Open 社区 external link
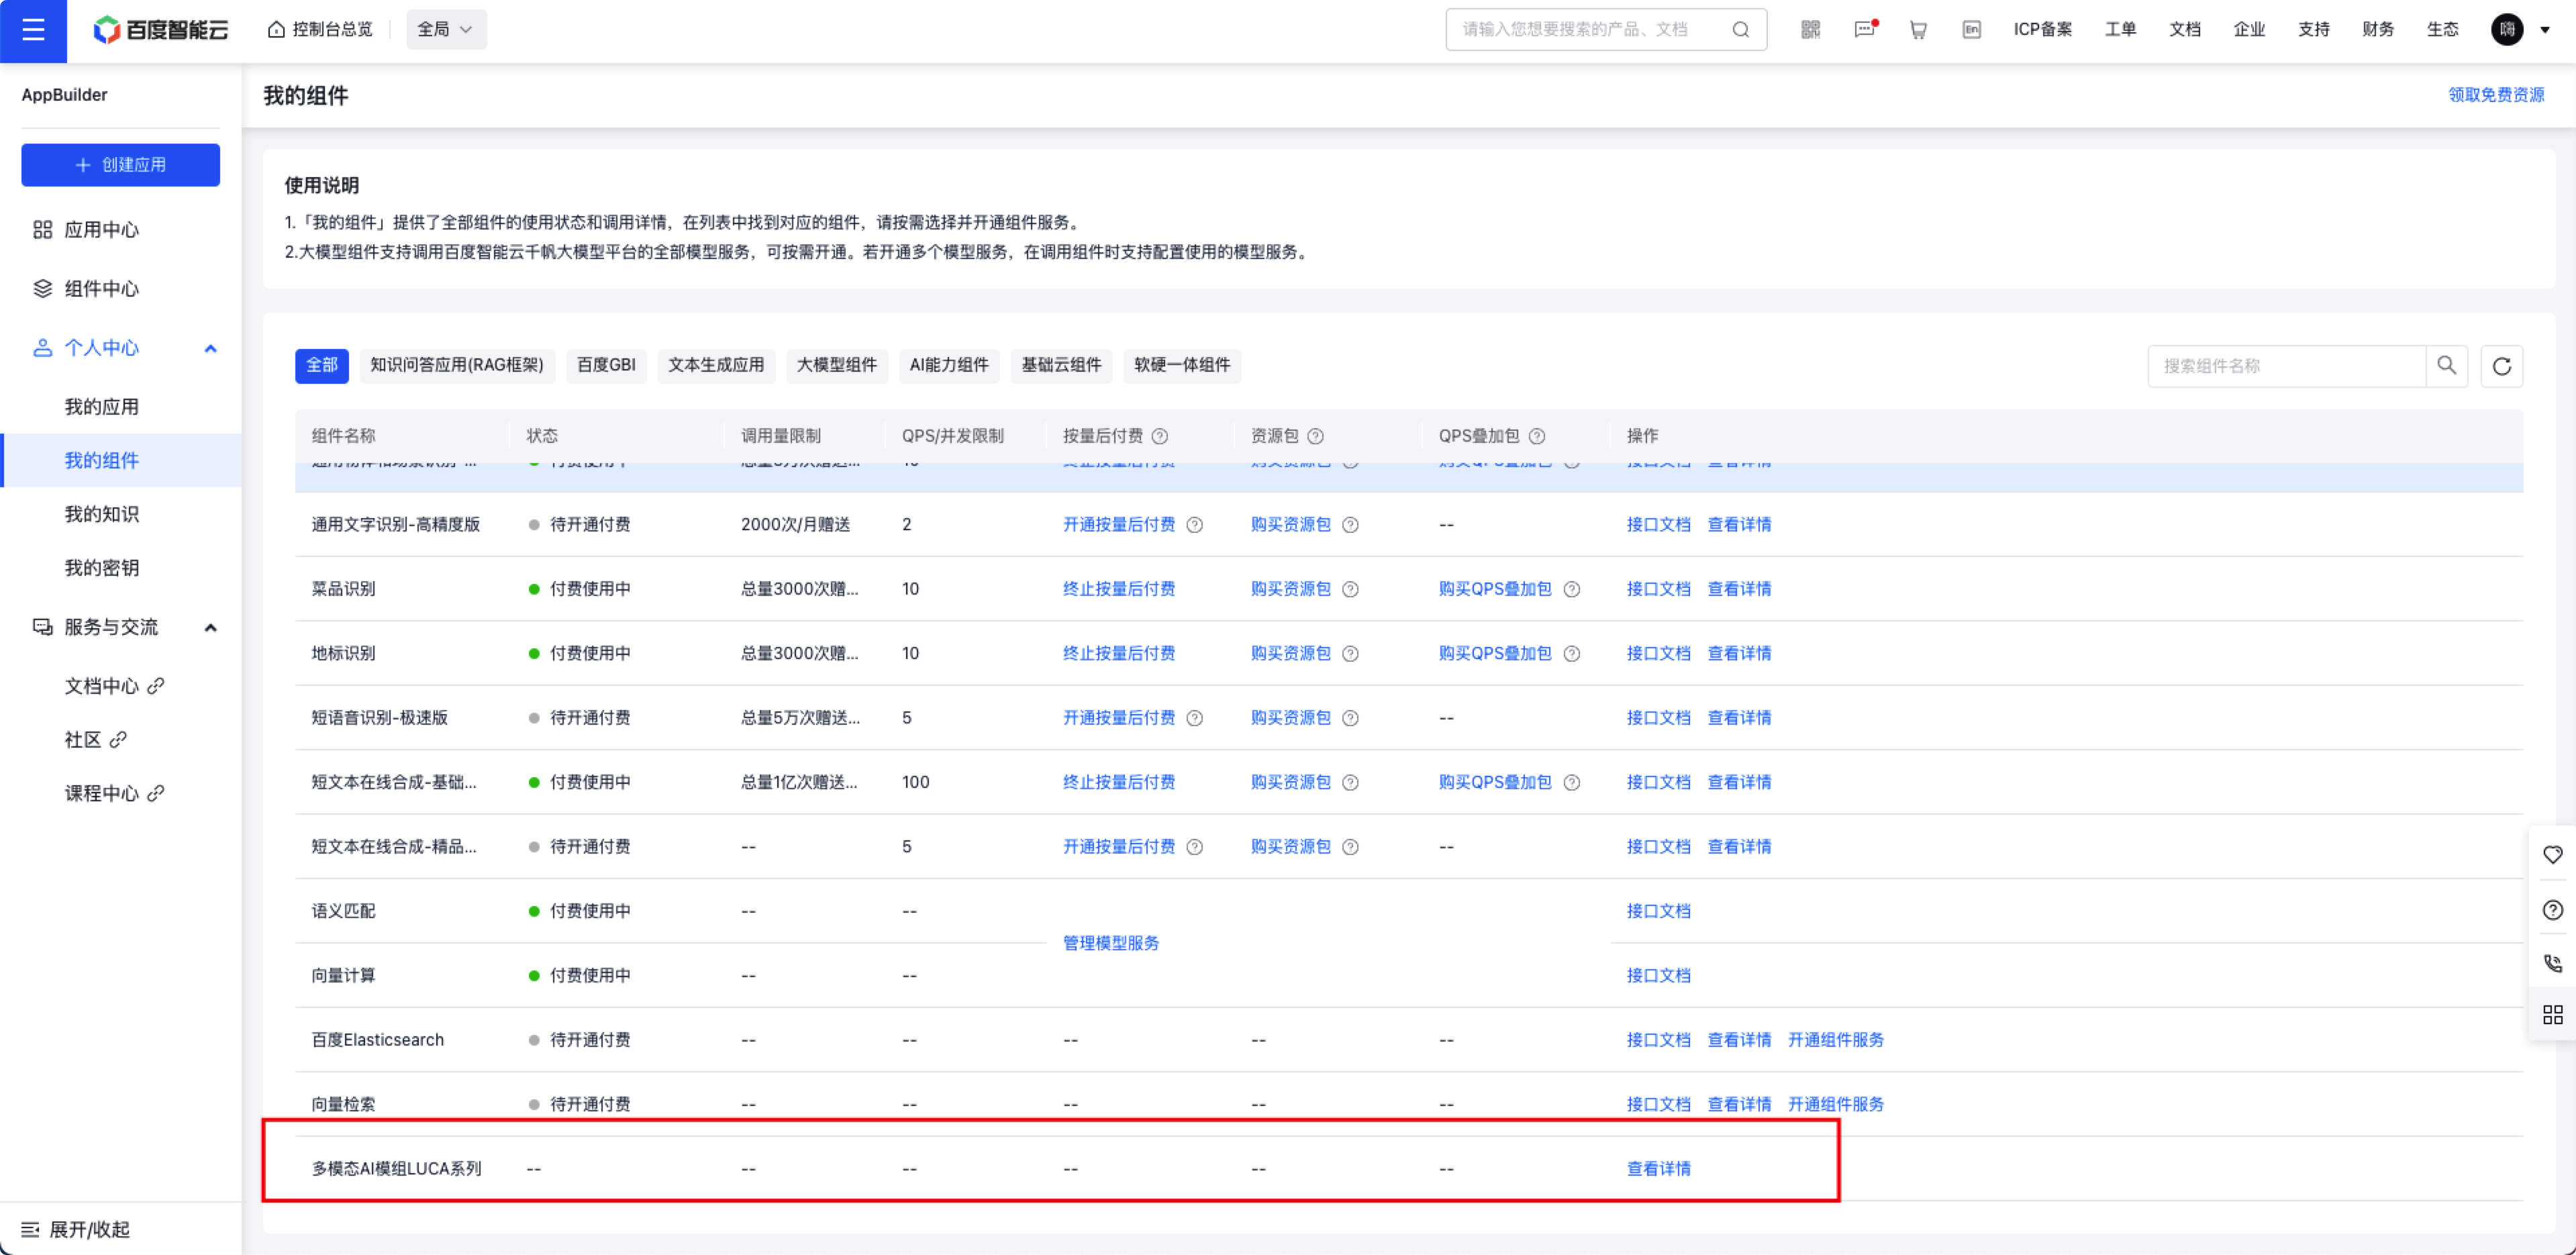 pyautogui.click(x=95, y=740)
